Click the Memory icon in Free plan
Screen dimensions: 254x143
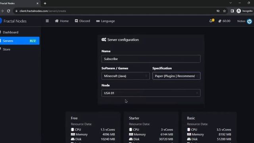(x=73, y=134)
